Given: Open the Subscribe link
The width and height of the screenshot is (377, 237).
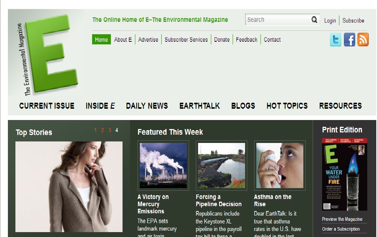Looking at the screenshot, I should [353, 20].
